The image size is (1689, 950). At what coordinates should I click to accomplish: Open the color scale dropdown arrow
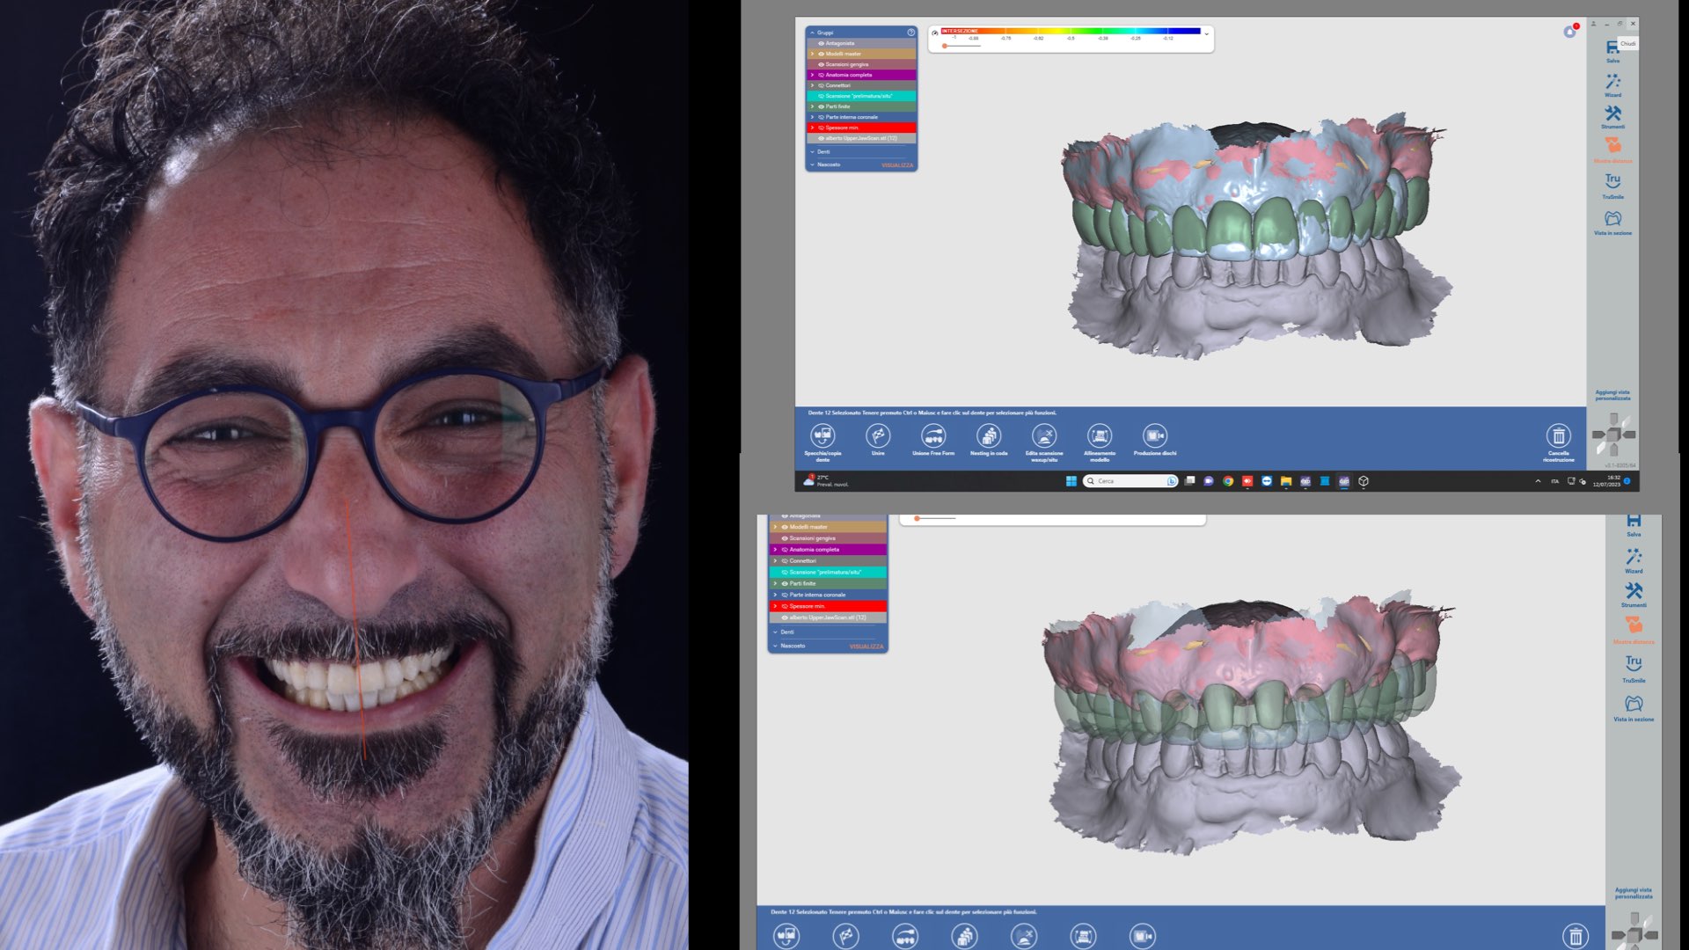pyautogui.click(x=1206, y=33)
